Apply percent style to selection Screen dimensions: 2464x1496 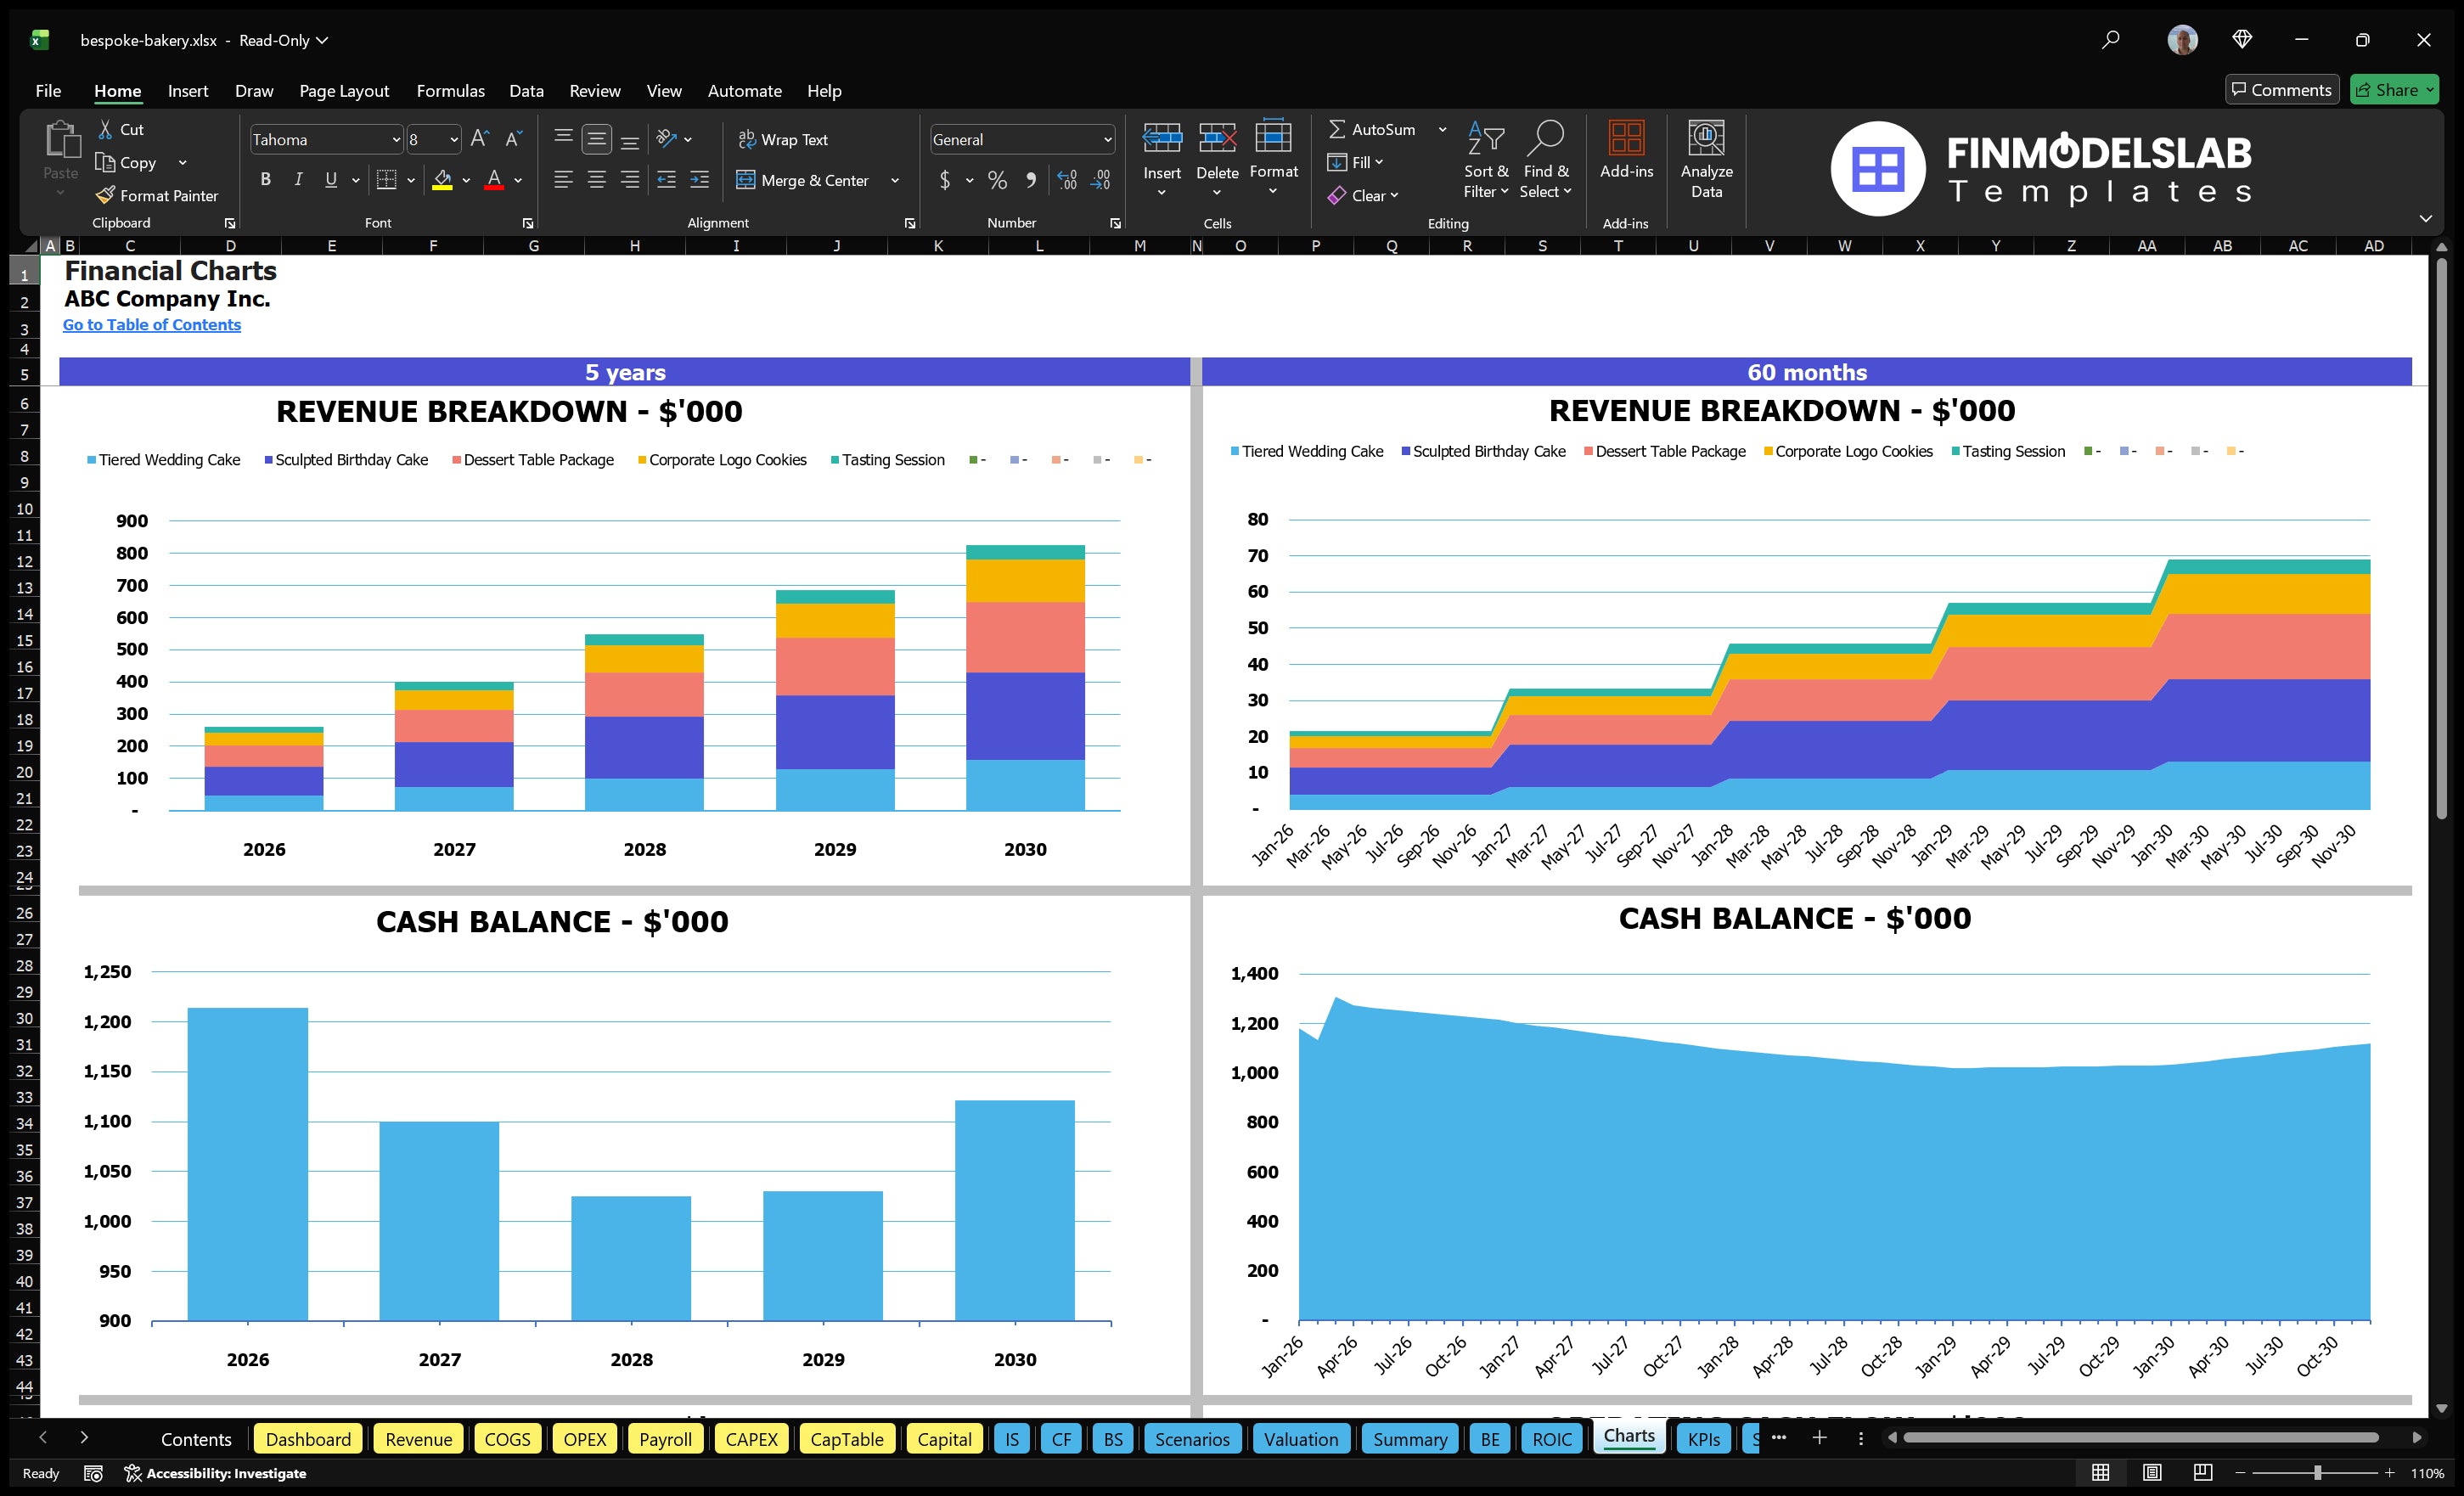point(996,180)
